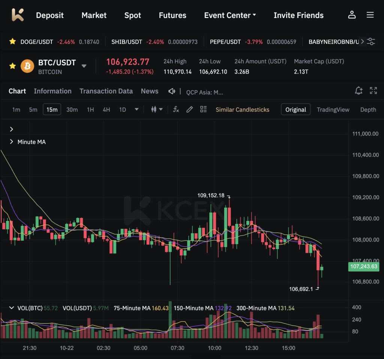The height and width of the screenshot is (359, 384).
Task: Select the drawing pencil tool
Action: click(189, 109)
